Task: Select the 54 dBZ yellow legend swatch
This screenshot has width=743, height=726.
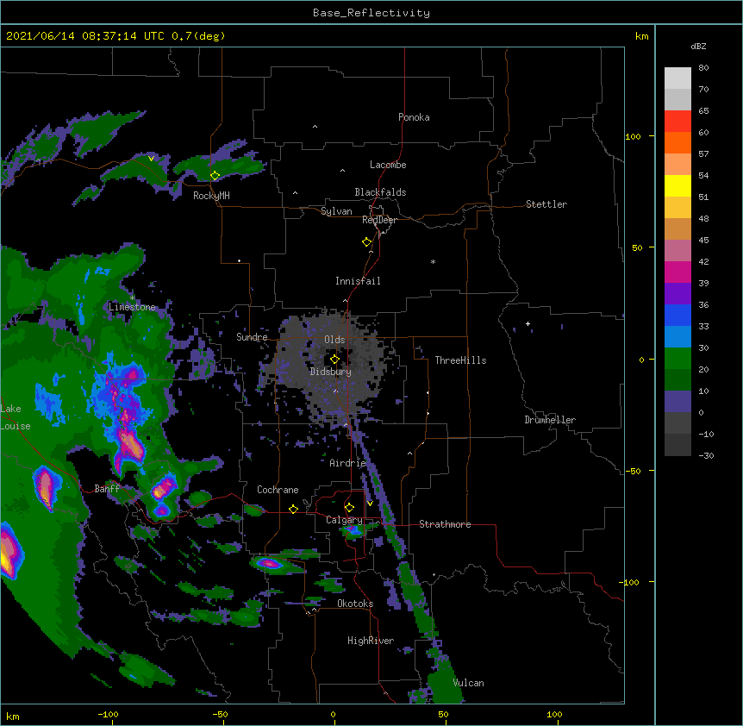Action: point(677,185)
